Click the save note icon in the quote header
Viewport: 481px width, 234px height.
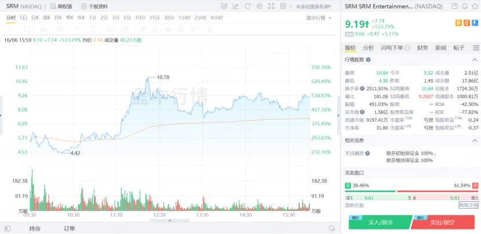[x=454, y=6]
